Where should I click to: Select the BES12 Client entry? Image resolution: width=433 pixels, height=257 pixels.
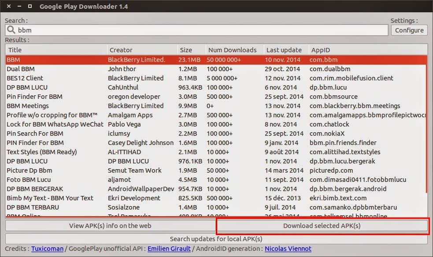point(53,78)
